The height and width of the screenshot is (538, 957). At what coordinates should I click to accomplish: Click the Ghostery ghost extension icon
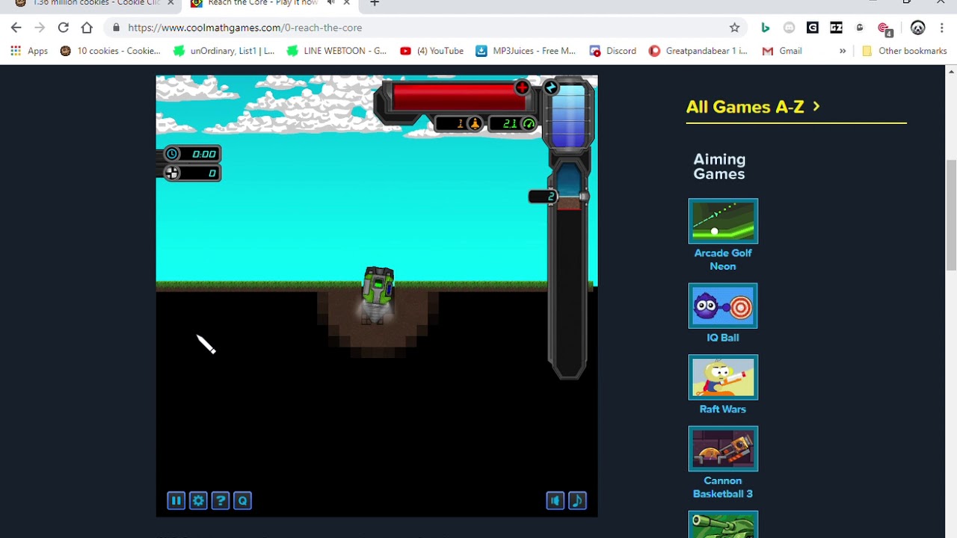point(860,28)
